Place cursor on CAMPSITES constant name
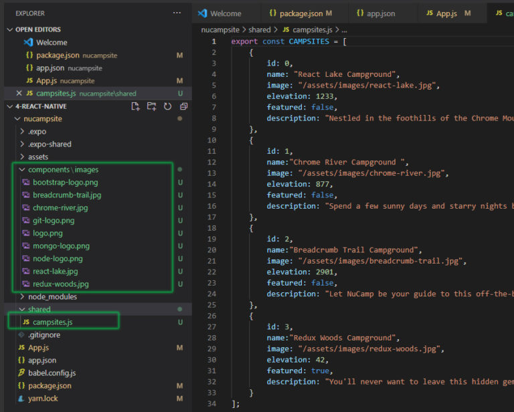 [309, 41]
